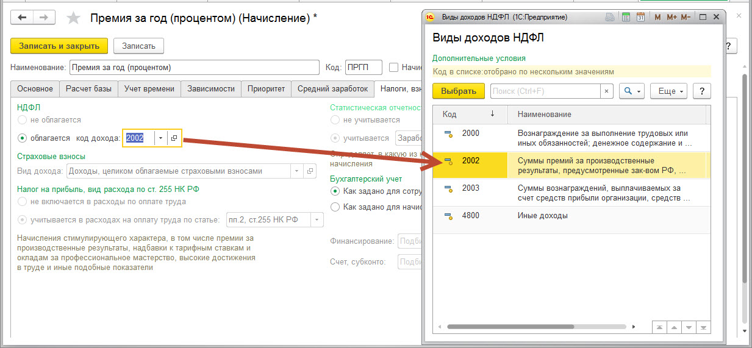Select row 'Суммы вознаграждений, выплачиваемых за'
The height and width of the screenshot is (348, 752).
coord(572,193)
